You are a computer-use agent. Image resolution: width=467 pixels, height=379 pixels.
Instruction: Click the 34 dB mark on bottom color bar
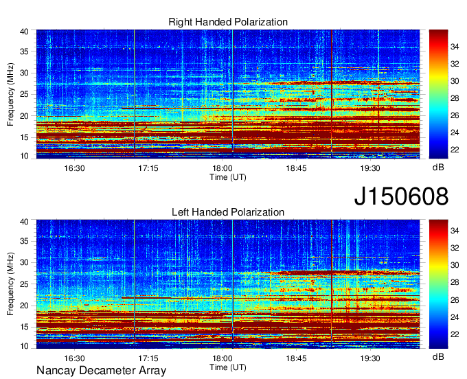pyautogui.click(x=455, y=231)
